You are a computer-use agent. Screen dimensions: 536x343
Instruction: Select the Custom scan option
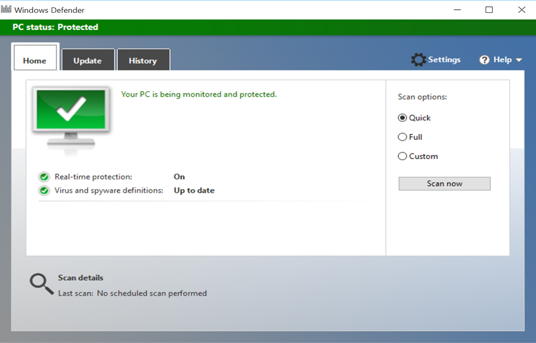coord(402,156)
